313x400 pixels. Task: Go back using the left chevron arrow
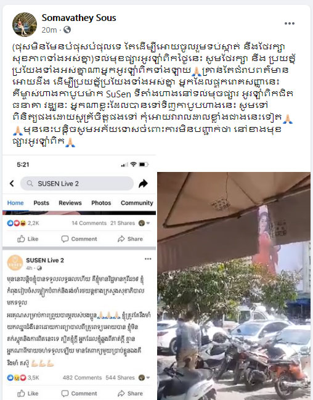click(x=12, y=184)
